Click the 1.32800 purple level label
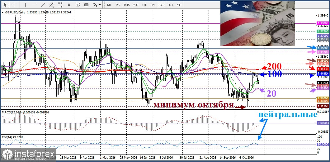This screenshot has width=330, height=162. tap(323, 89)
